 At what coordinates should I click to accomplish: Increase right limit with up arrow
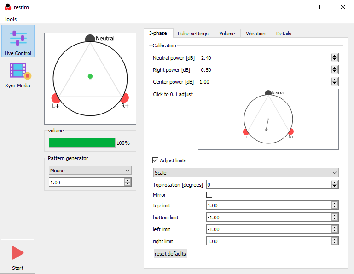pos(335,239)
